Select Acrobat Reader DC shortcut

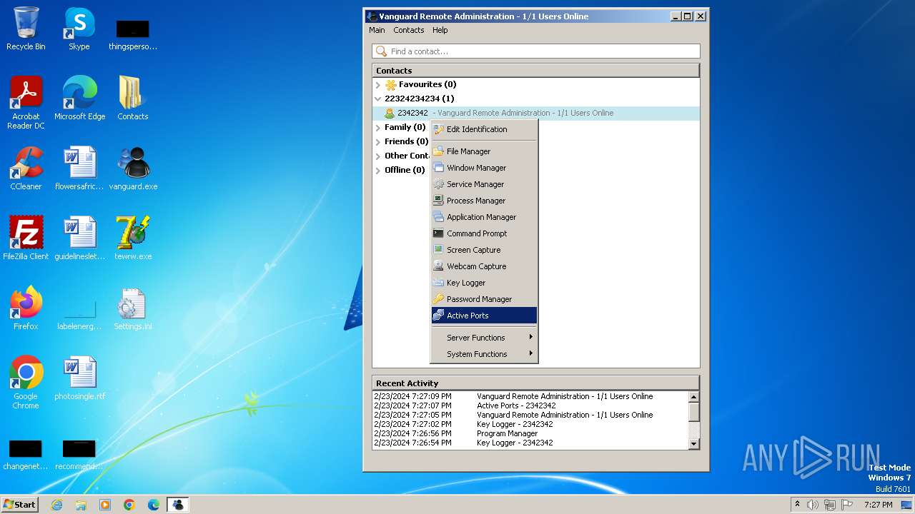(26, 104)
